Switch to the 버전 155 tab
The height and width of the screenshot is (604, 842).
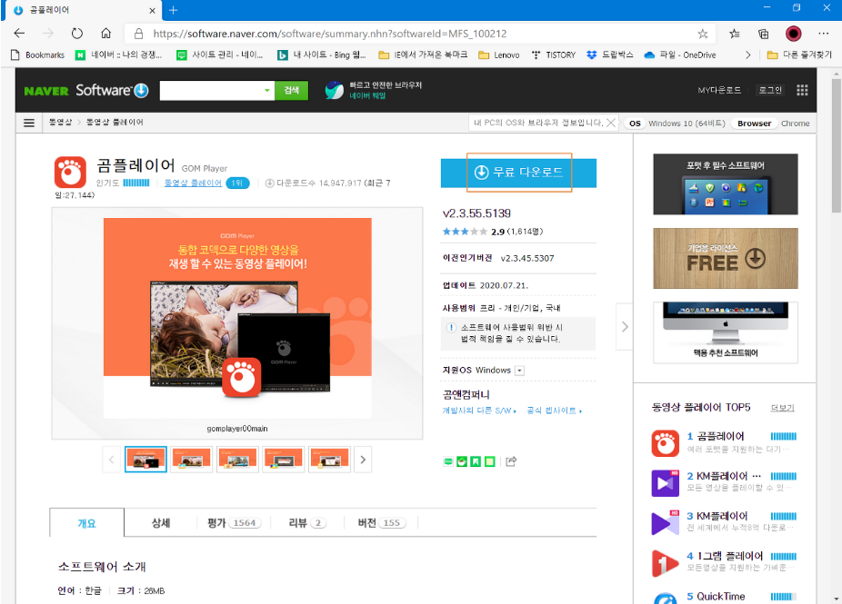coord(382,523)
